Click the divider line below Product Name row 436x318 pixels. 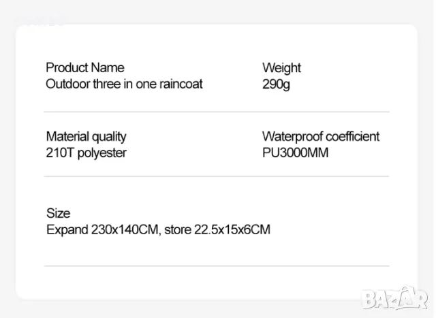(217, 112)
